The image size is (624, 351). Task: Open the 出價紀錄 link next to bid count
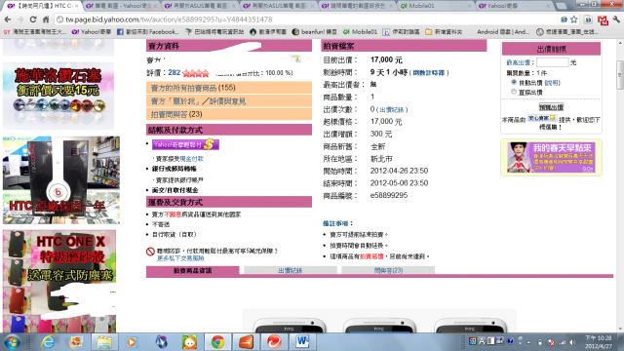392,109
